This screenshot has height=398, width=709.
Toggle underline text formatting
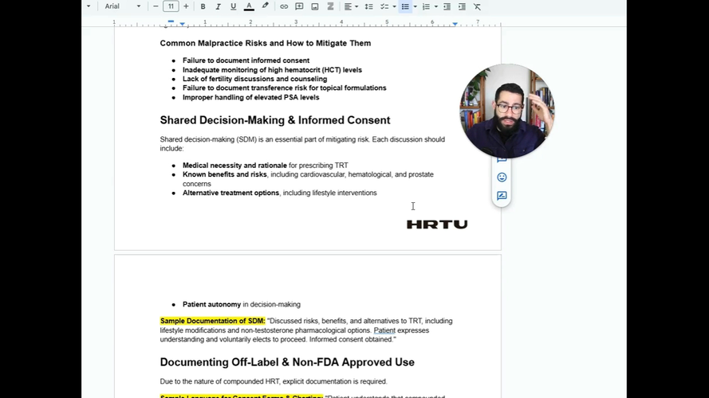[233, 6]
